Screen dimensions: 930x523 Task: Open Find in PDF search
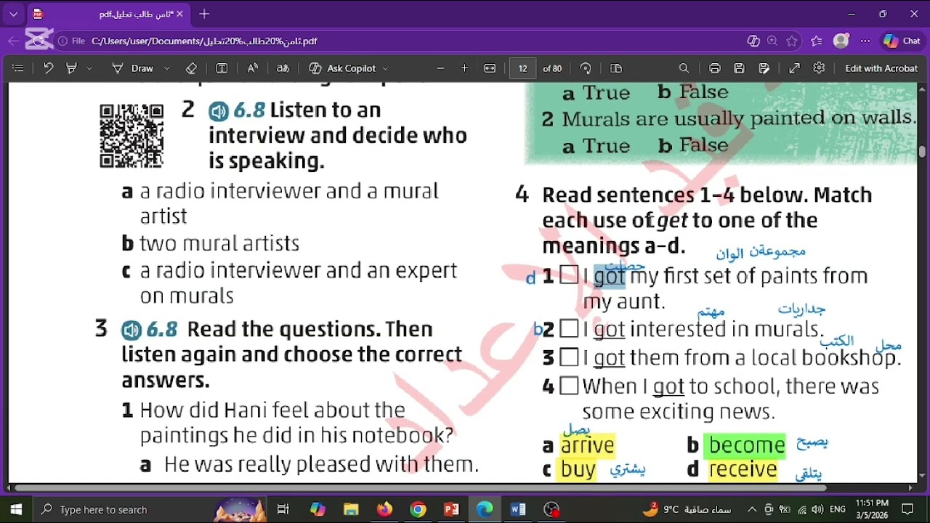684,68
